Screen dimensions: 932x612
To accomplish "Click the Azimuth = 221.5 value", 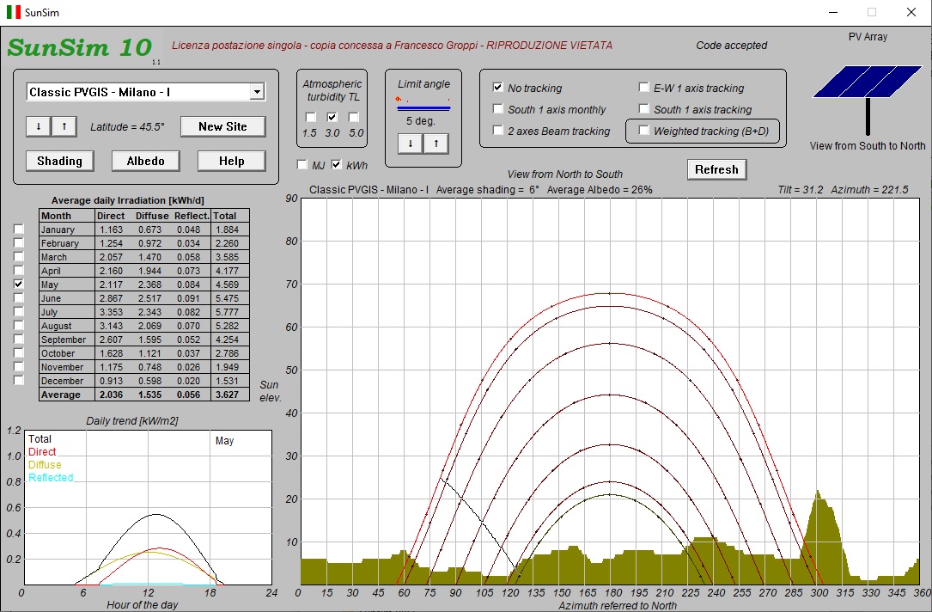I will coord(869,190).
